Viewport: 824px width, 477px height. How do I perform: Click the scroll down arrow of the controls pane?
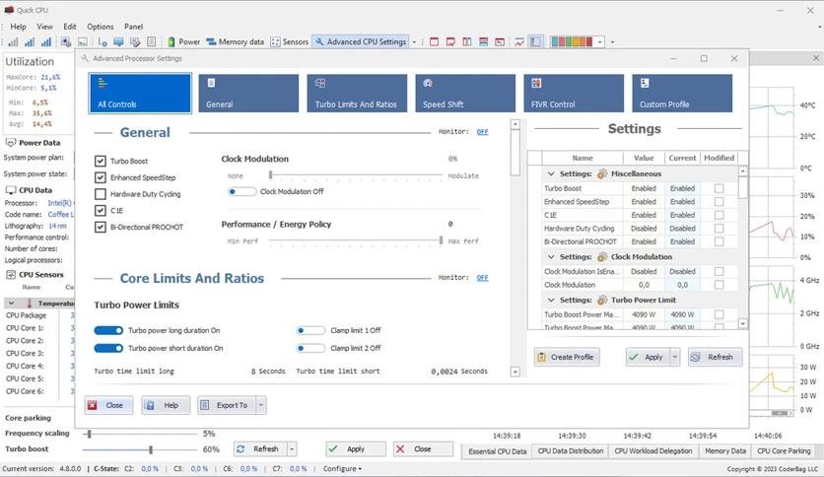(515, 372)
